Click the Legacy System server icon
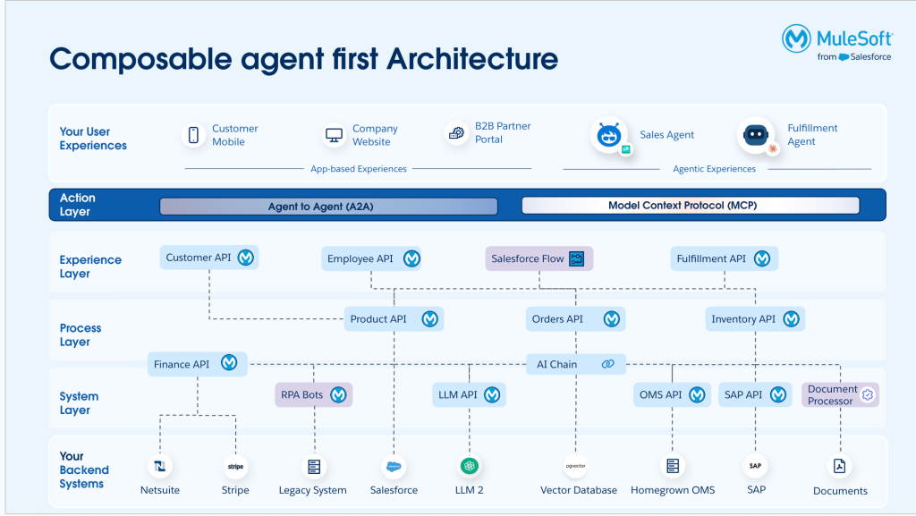Screen dimensions: 916x516 (x=314, y=467)
